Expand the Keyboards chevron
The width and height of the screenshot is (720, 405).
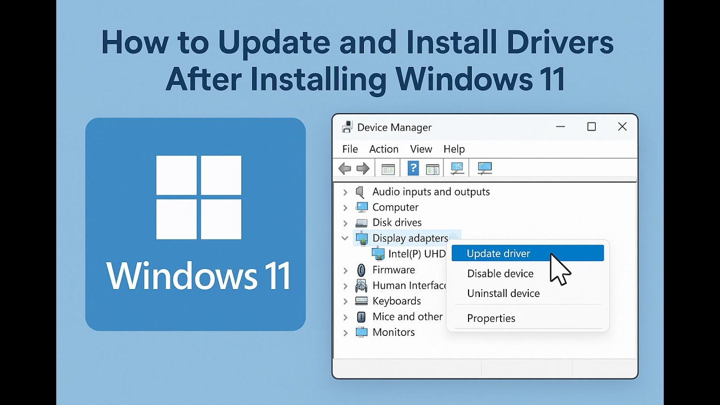click(x=345, y=301)
